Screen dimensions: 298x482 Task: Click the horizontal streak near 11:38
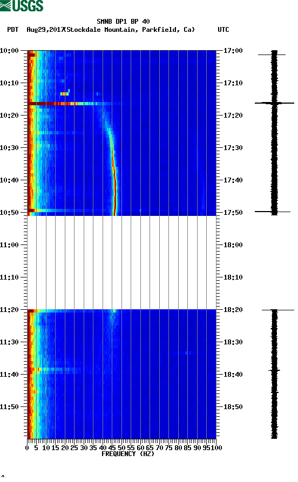54,369
